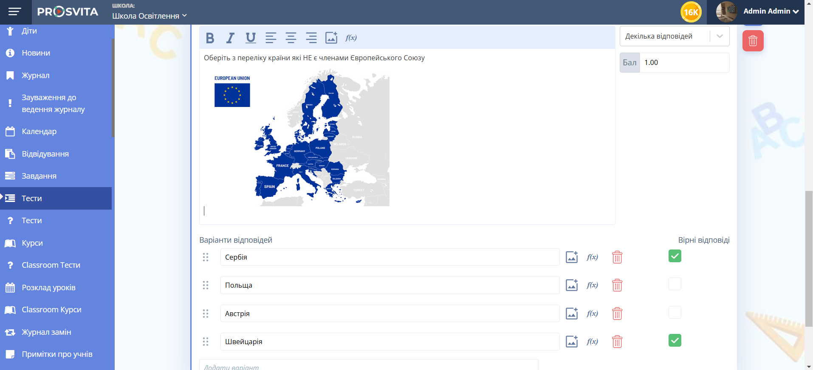
Task: Expand the Школа Освітлення school selector
Action: point(149,16)
